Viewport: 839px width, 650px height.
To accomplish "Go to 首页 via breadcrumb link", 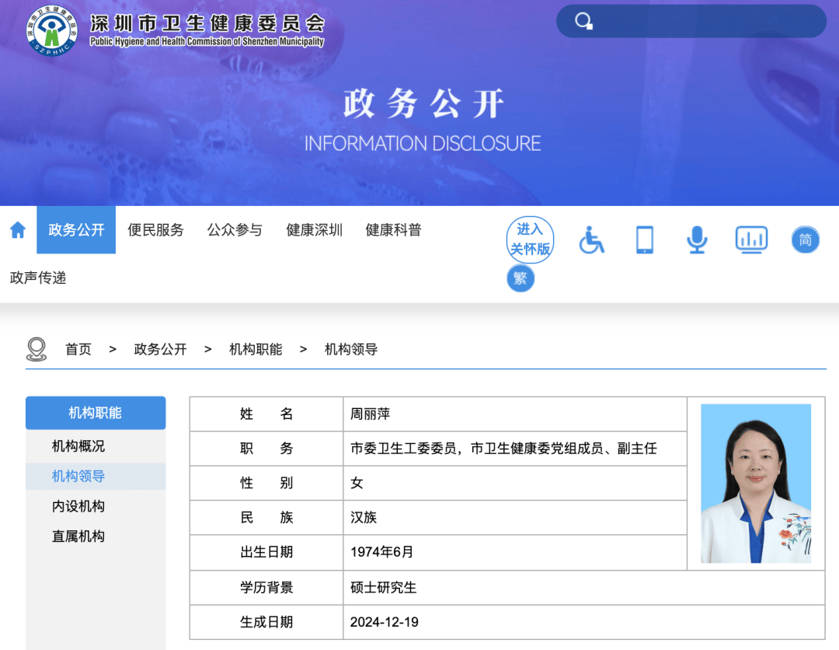I will (78, 349).
